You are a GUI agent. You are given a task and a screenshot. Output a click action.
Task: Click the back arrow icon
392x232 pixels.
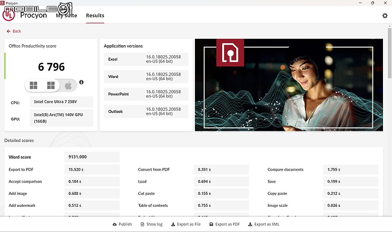point(9,31)
